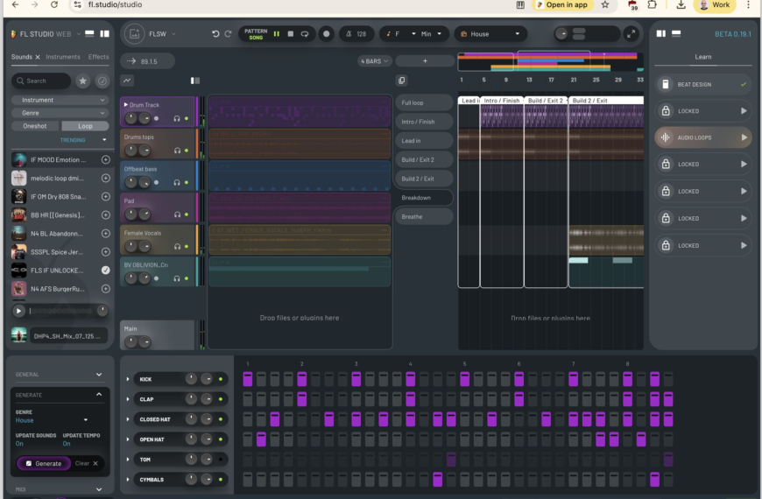Click the automation curve icon above the tracks
This screenshot has height=499, width=762.
(x=127, y=81)
